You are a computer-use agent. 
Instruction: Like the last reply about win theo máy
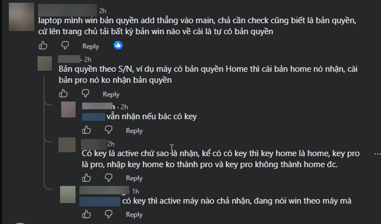(87, 214)
